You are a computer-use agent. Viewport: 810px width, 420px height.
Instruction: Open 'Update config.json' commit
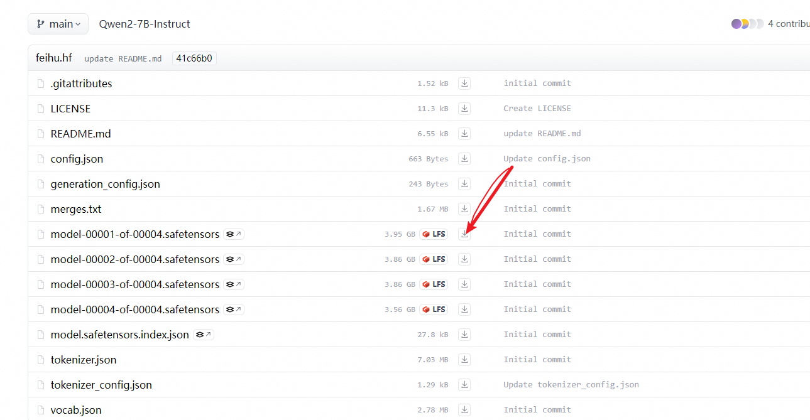pos(547,159)
